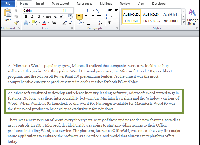Open the Developer tab
200x145 pixels.
click(159, 4)
